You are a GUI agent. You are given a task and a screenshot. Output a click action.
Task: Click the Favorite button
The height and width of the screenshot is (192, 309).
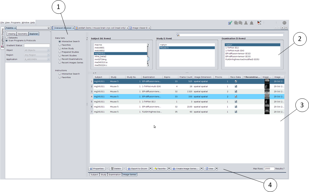(160, 169)
